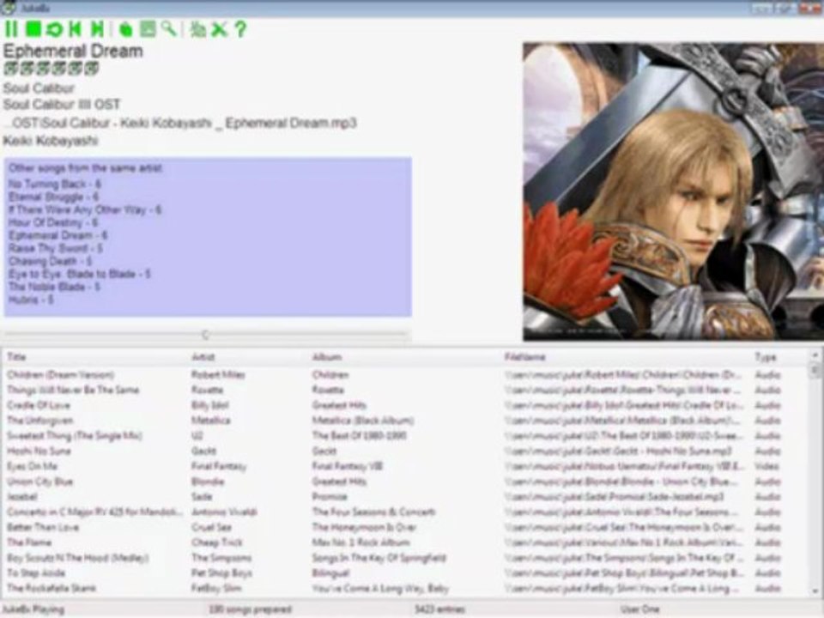Click 'Songs In The Key Of Springfield' cell
This screenshot has width=824, height=618.
(x=379, y=558)
